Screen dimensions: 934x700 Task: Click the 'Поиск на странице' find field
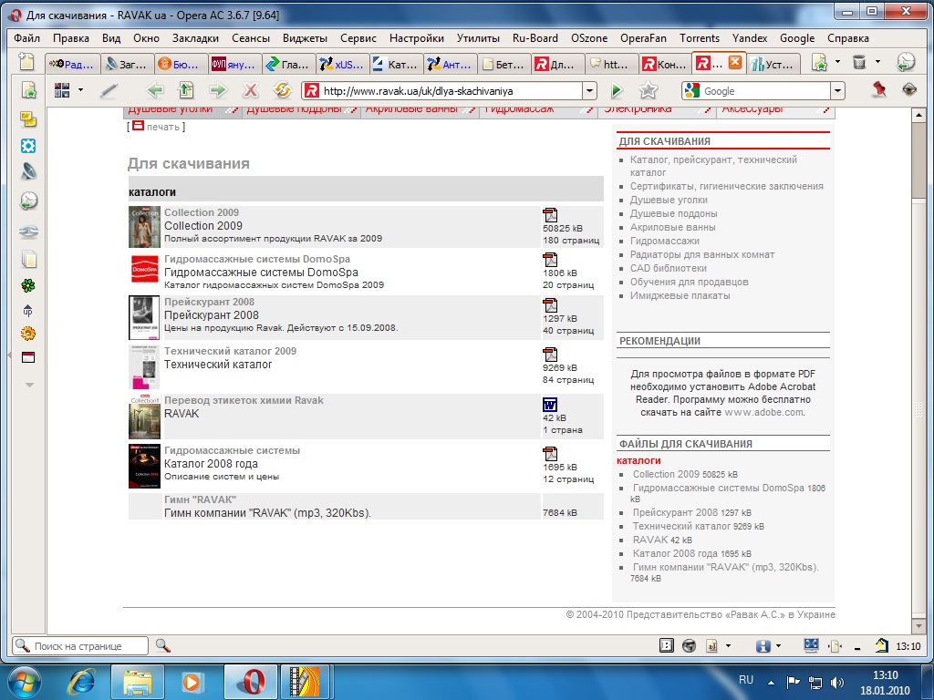click(80, 646)
